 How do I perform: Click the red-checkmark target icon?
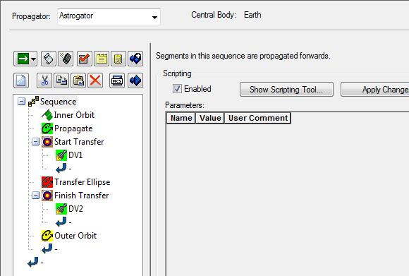(x=84, y=59)
